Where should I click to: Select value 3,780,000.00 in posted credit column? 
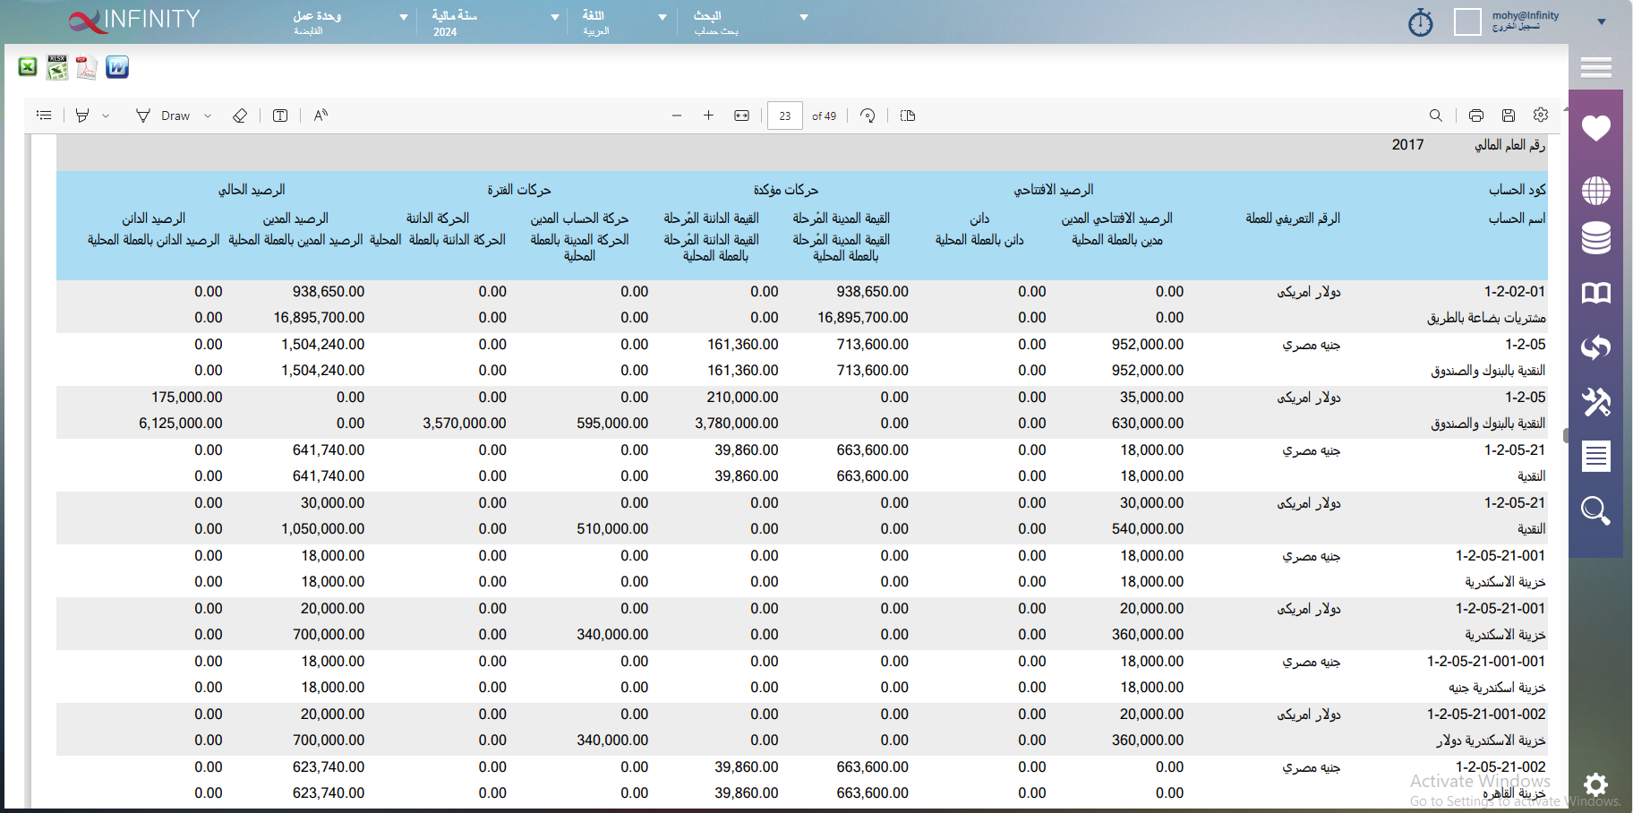[737, 423]
